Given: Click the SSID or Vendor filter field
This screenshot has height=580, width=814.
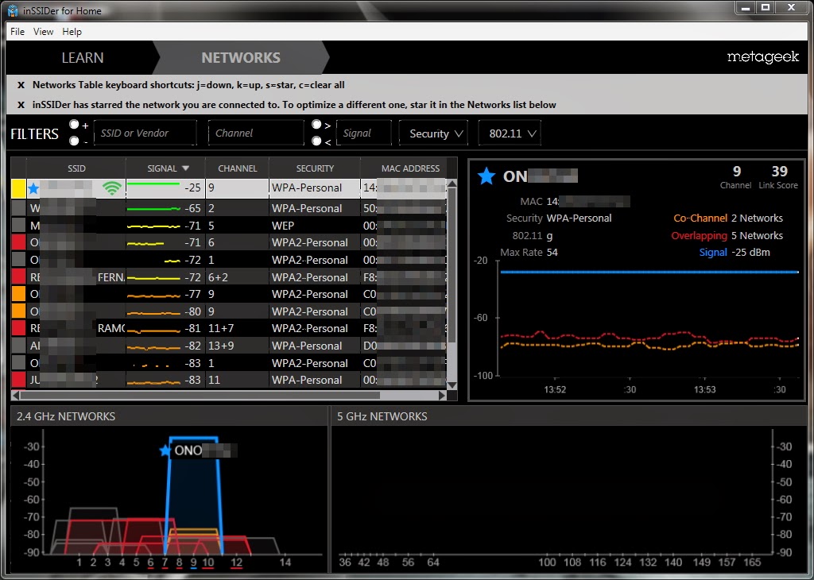Looking at the screenshot, I should (145, 133).
